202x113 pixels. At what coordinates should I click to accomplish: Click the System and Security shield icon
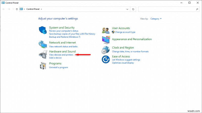pos(43,30)
